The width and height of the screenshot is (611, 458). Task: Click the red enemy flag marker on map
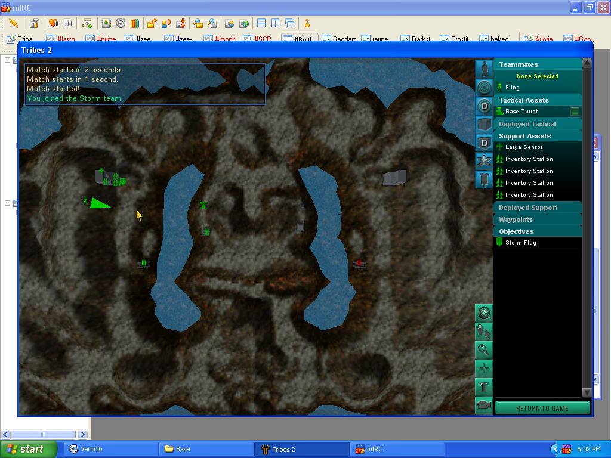[359, 264]
